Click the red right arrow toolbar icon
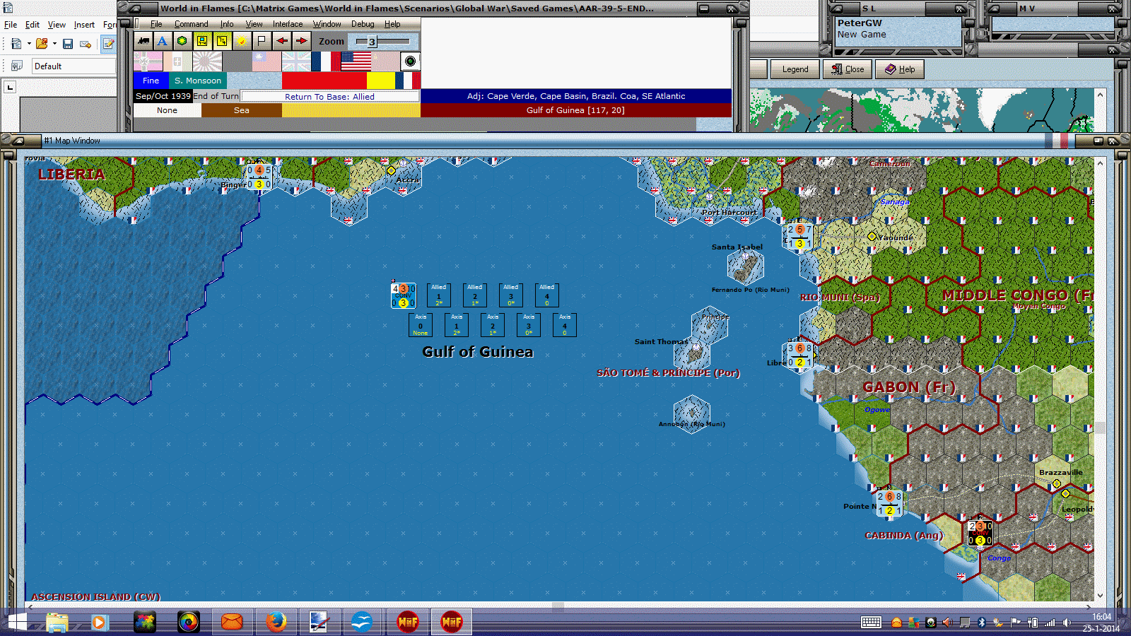Image resolution: width=1131 pixels, height=636 pixels. coord(301,41)
